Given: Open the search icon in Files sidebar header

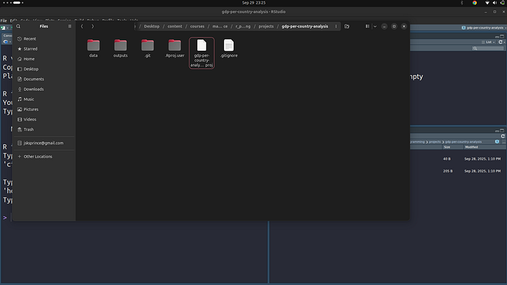Looking at the screenshot, I should [x=18, y=26].
